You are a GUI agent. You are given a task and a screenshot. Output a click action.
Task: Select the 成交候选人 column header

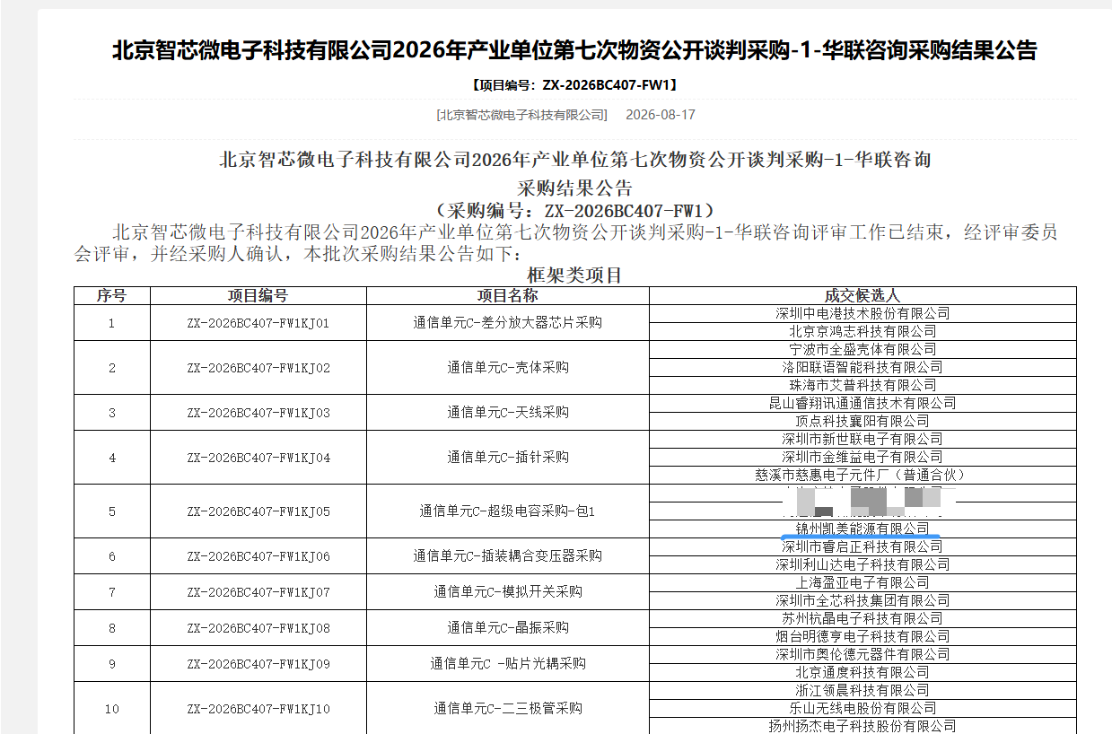click(x=862, y=295)
